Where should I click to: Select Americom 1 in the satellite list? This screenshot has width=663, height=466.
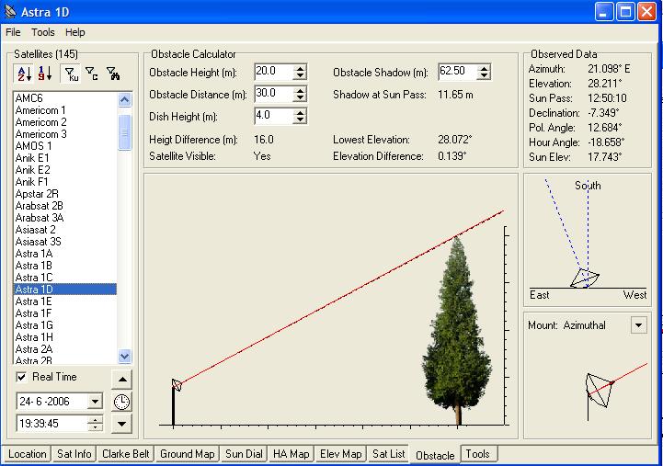(x=65, y=110)
